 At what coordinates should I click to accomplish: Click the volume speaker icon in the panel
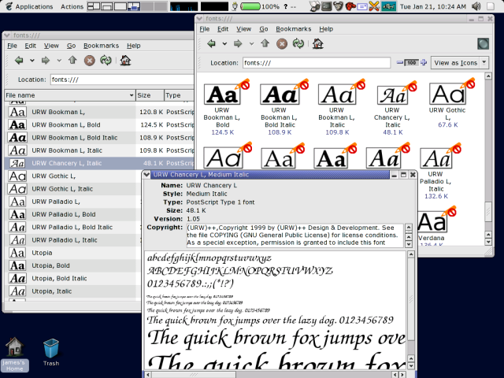pos(476,6)
